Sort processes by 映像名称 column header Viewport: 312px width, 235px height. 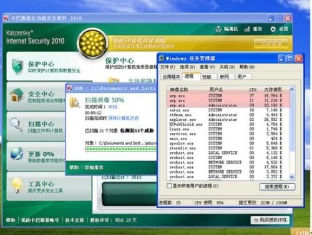click(187, 90)
